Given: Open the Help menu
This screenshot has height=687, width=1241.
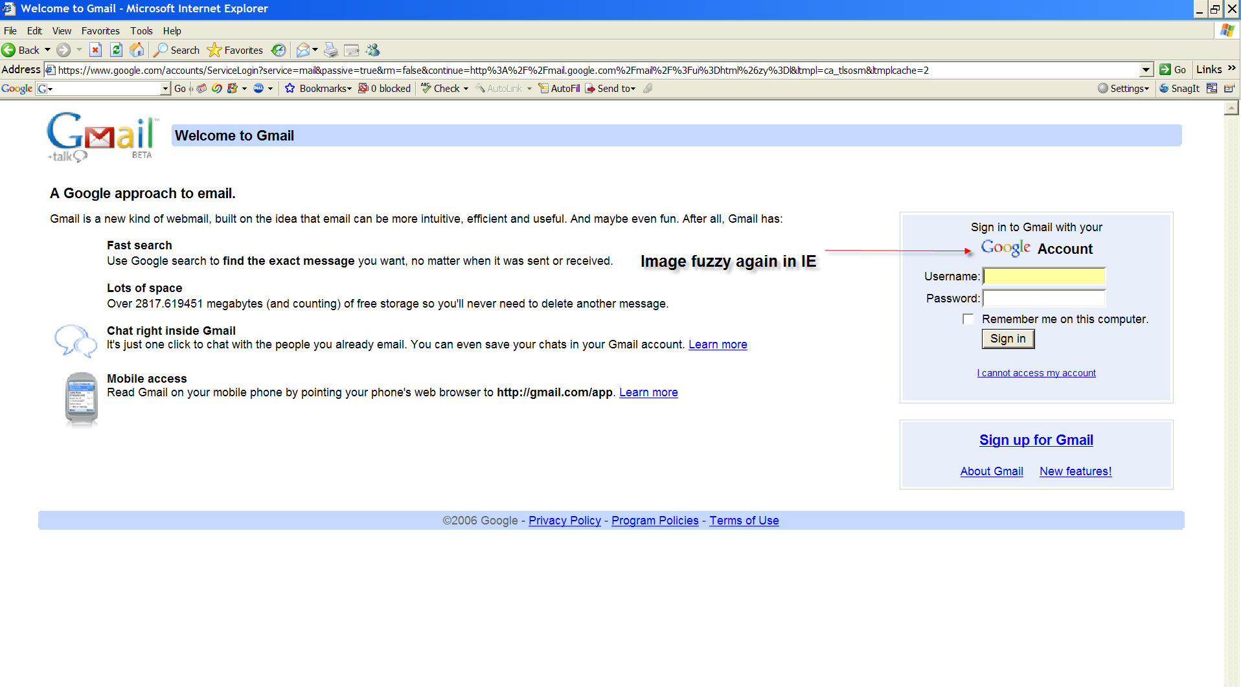Looking at the screenshot, I should tap(172, 30).
